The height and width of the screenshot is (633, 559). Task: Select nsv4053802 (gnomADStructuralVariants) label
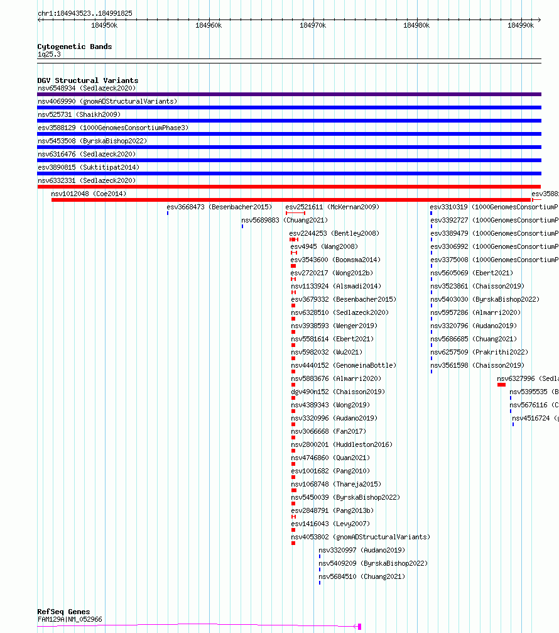pyautogui.click(x=361, y=537)
